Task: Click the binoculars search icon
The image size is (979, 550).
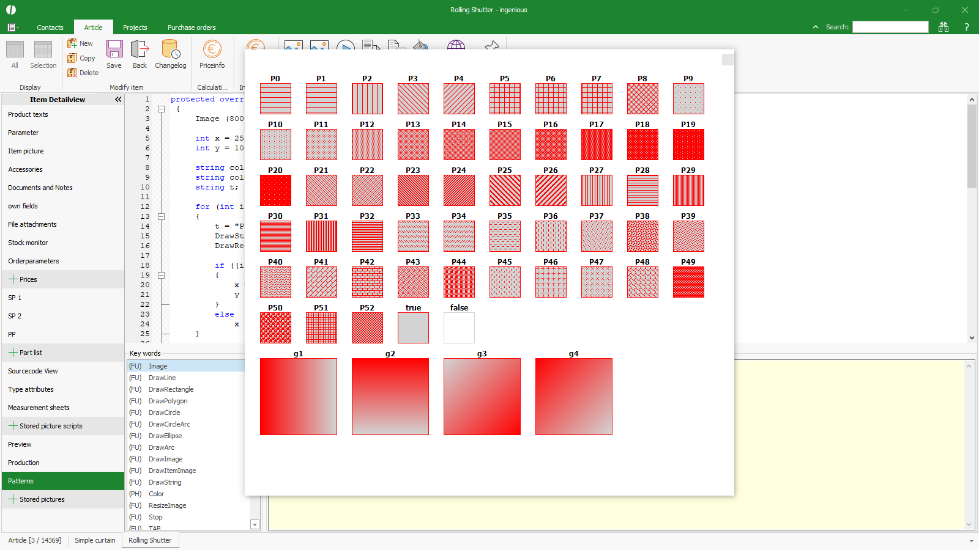Action: (943, 27)
